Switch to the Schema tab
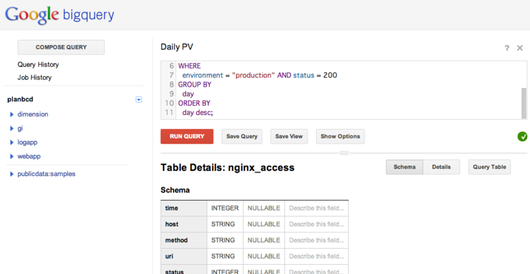This screenshot has height=274, width=530. coord(405,167)
